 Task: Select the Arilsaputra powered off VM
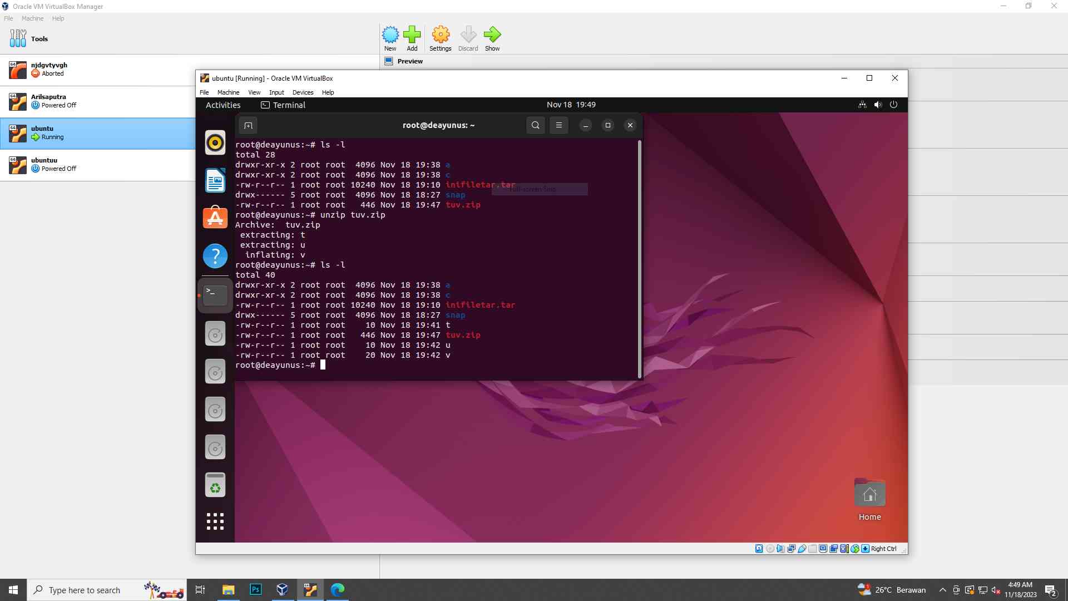[97, 101]
